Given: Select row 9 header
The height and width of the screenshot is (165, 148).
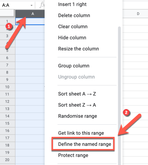Looking at the screenshot, I should 7,80.
